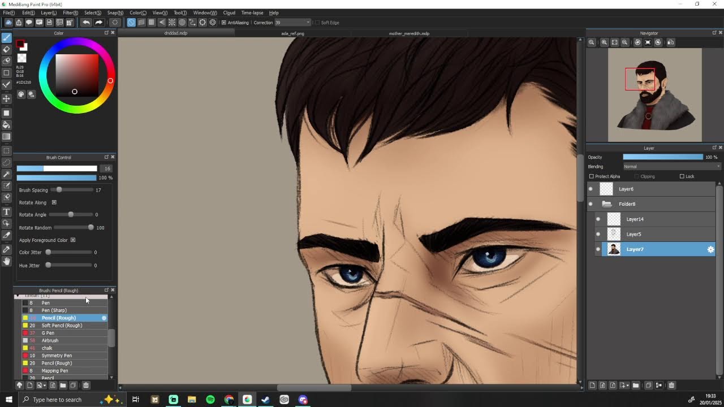
Task: Turn off snap using the Snap Off icon
Action: point(131,23)
